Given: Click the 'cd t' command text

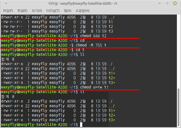Looking at the screenshot, I should click(x=80, y=50).
